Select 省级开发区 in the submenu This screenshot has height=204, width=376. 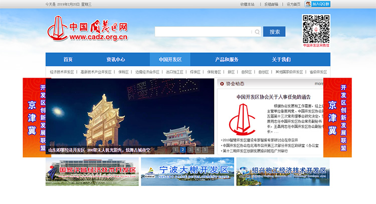(318, 72)
